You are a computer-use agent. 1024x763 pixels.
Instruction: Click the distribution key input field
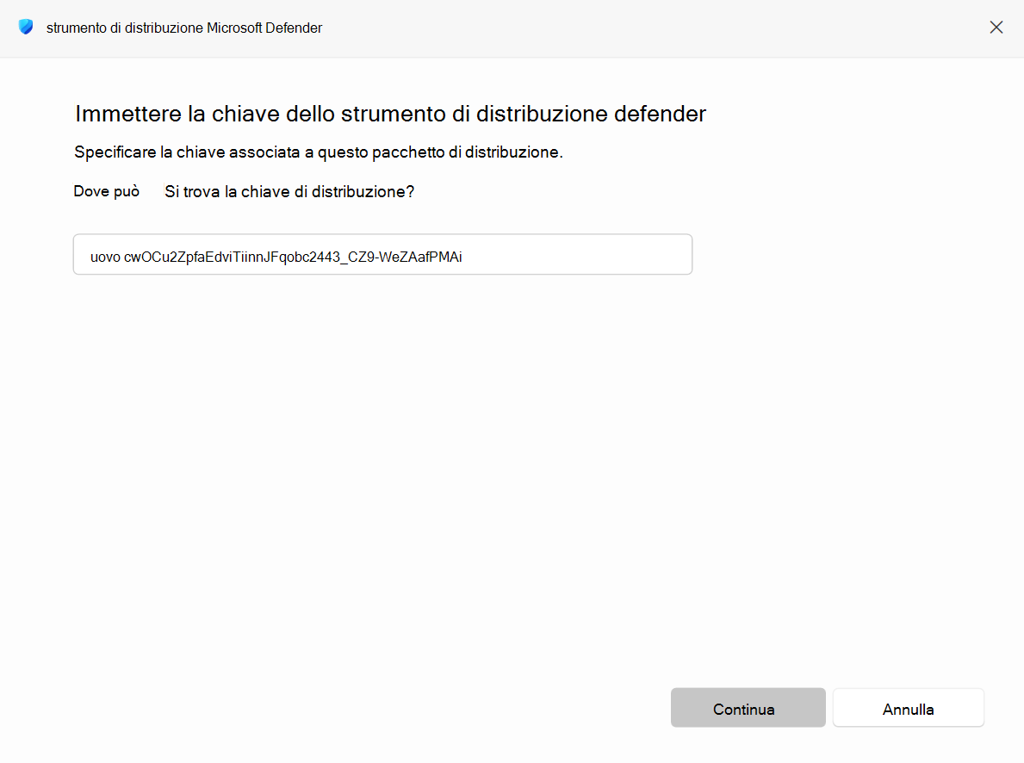point(382,254)
